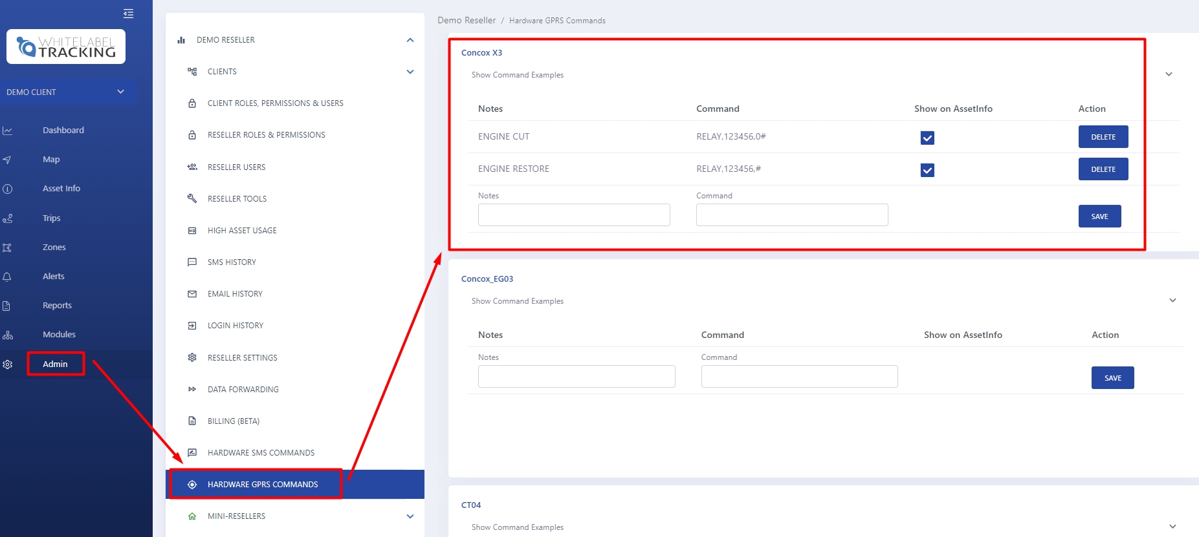The image size is (1199, 537).
Task: Click the Whitelabel Tracking logo
Action: click(x=66, y=47)
